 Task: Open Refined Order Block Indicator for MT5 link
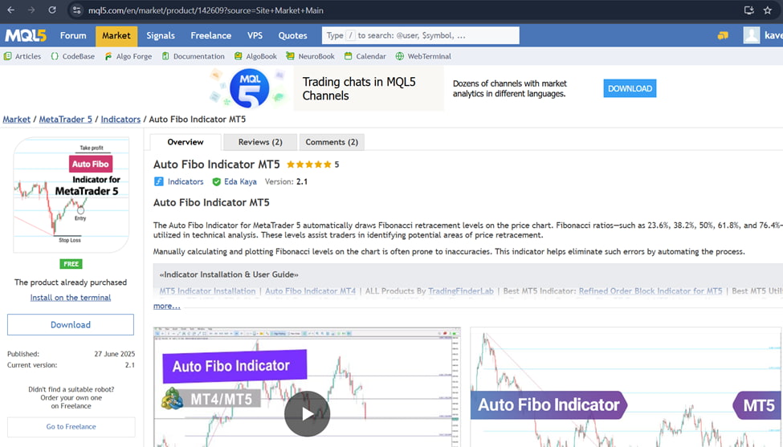click(x=650, y=291)
